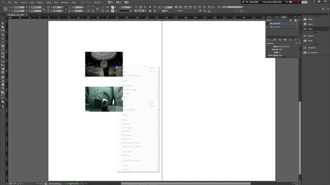Switch to the Layers tab in the Links panel group
This screenshot has width=330, height=185.
click(x=276, y=17)
